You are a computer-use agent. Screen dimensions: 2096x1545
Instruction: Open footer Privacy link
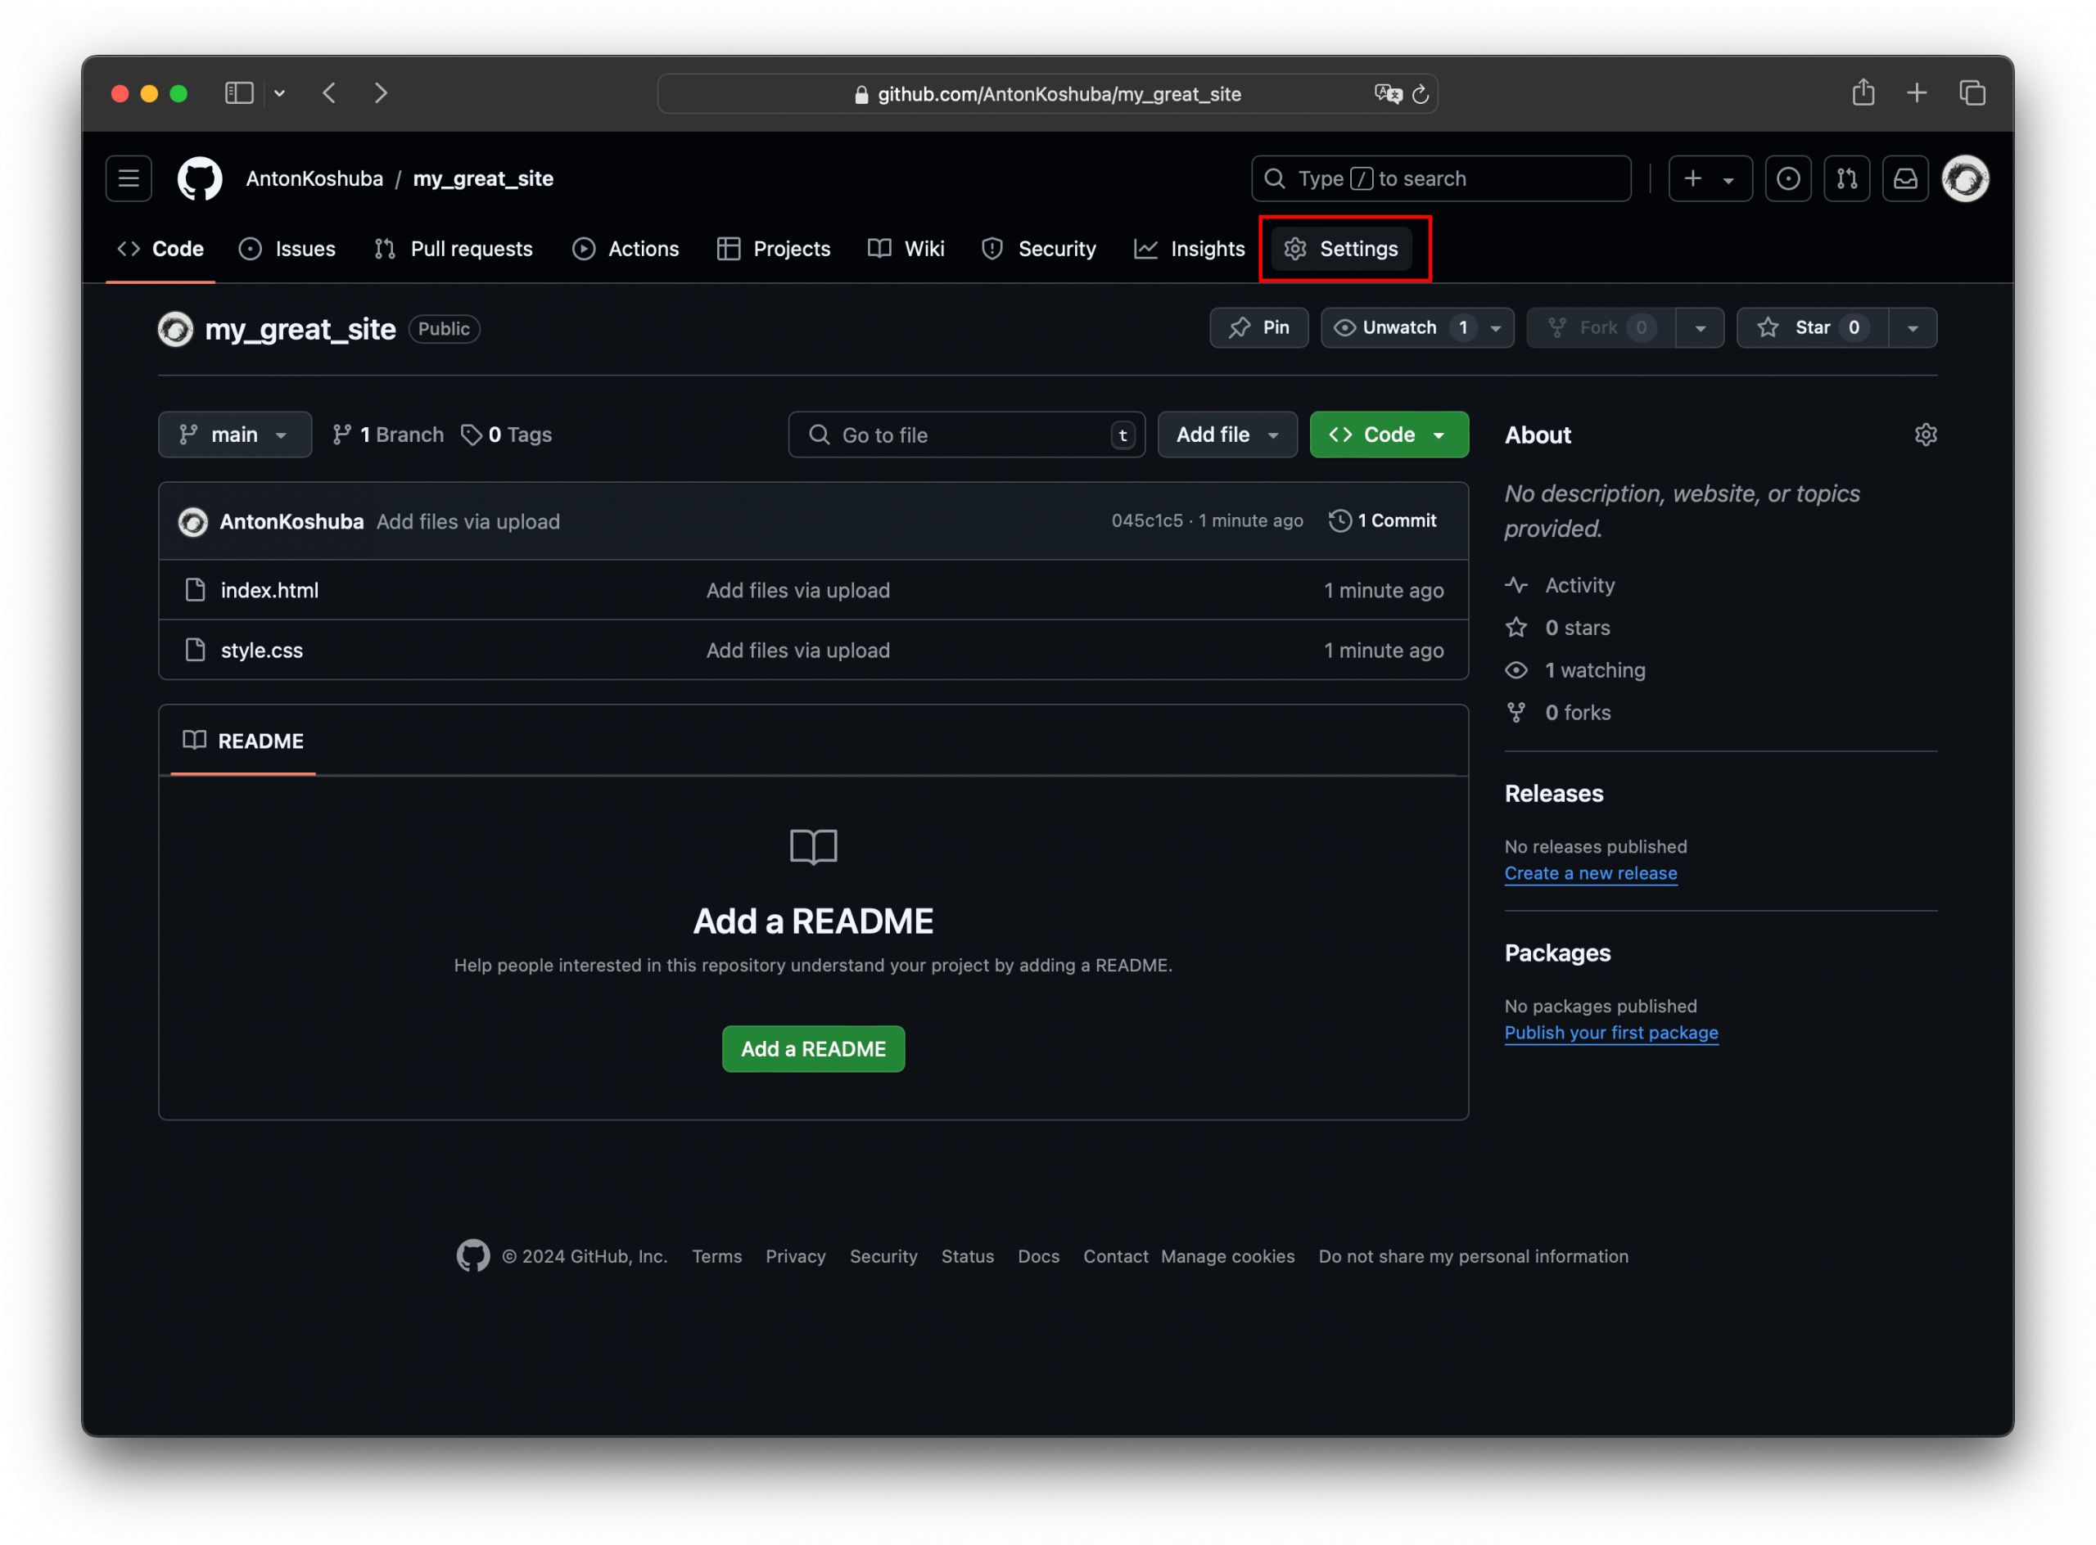click(795, 1257)
